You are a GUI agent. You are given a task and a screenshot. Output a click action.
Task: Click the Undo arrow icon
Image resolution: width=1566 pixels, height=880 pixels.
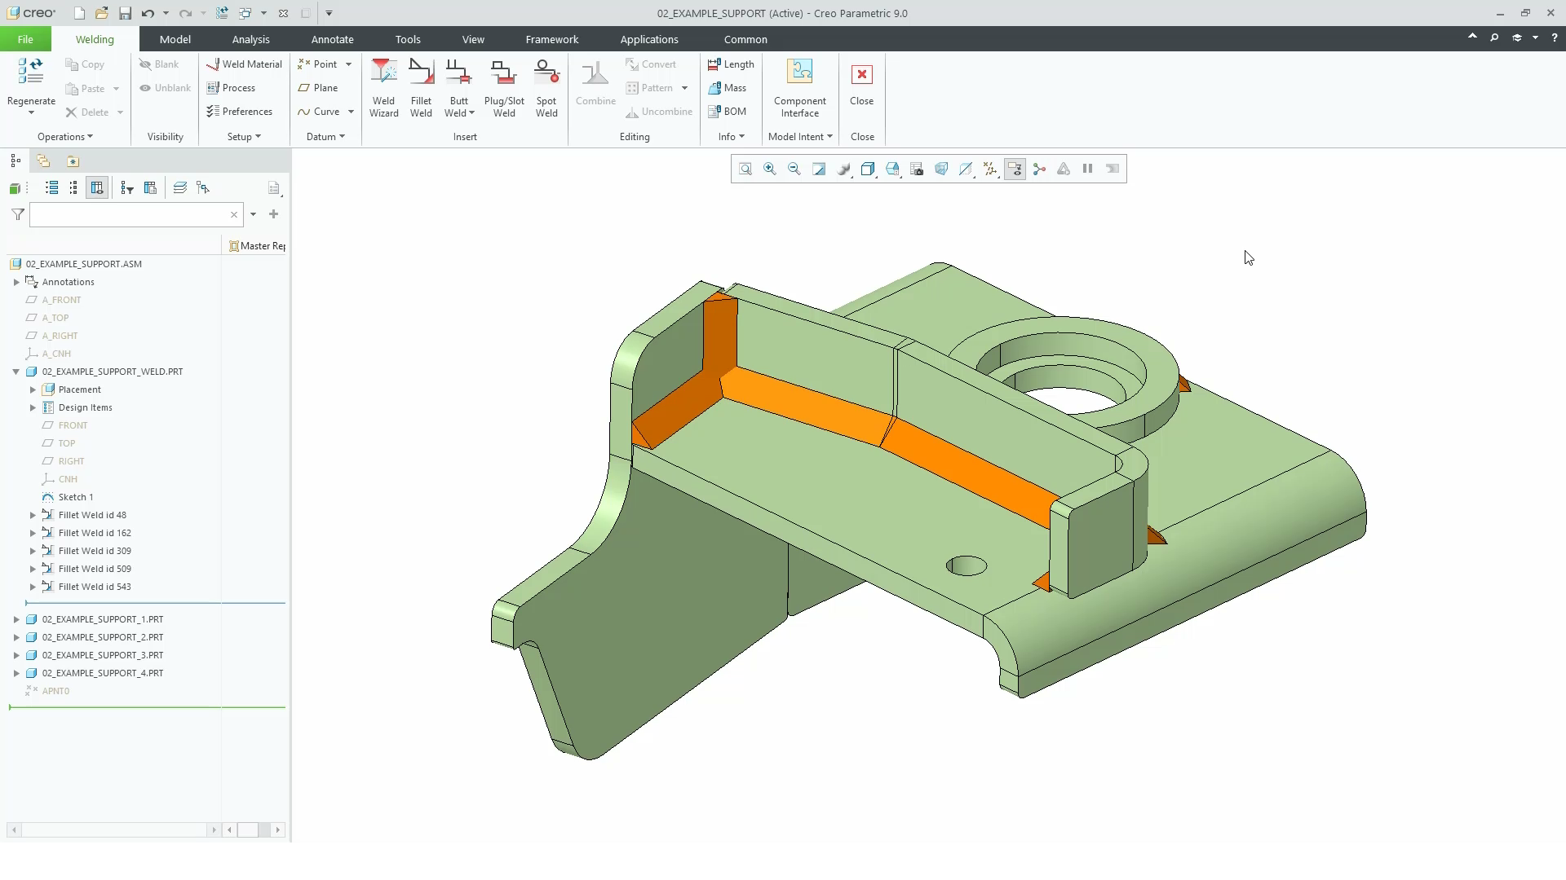(x=148, y=13)
